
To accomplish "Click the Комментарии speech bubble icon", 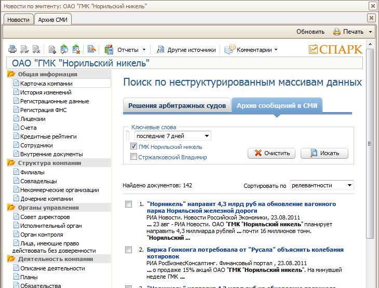I will click(x=229, y=50).
